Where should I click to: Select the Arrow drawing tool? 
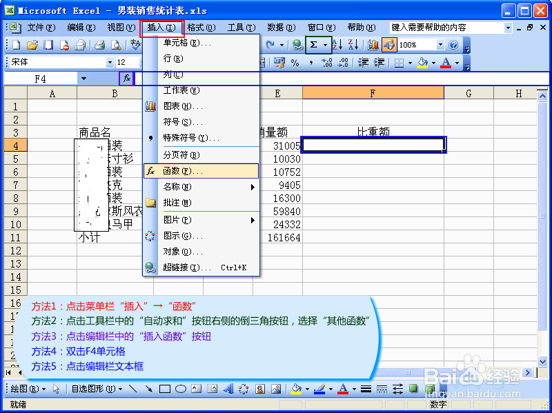(x=148, y=389)
